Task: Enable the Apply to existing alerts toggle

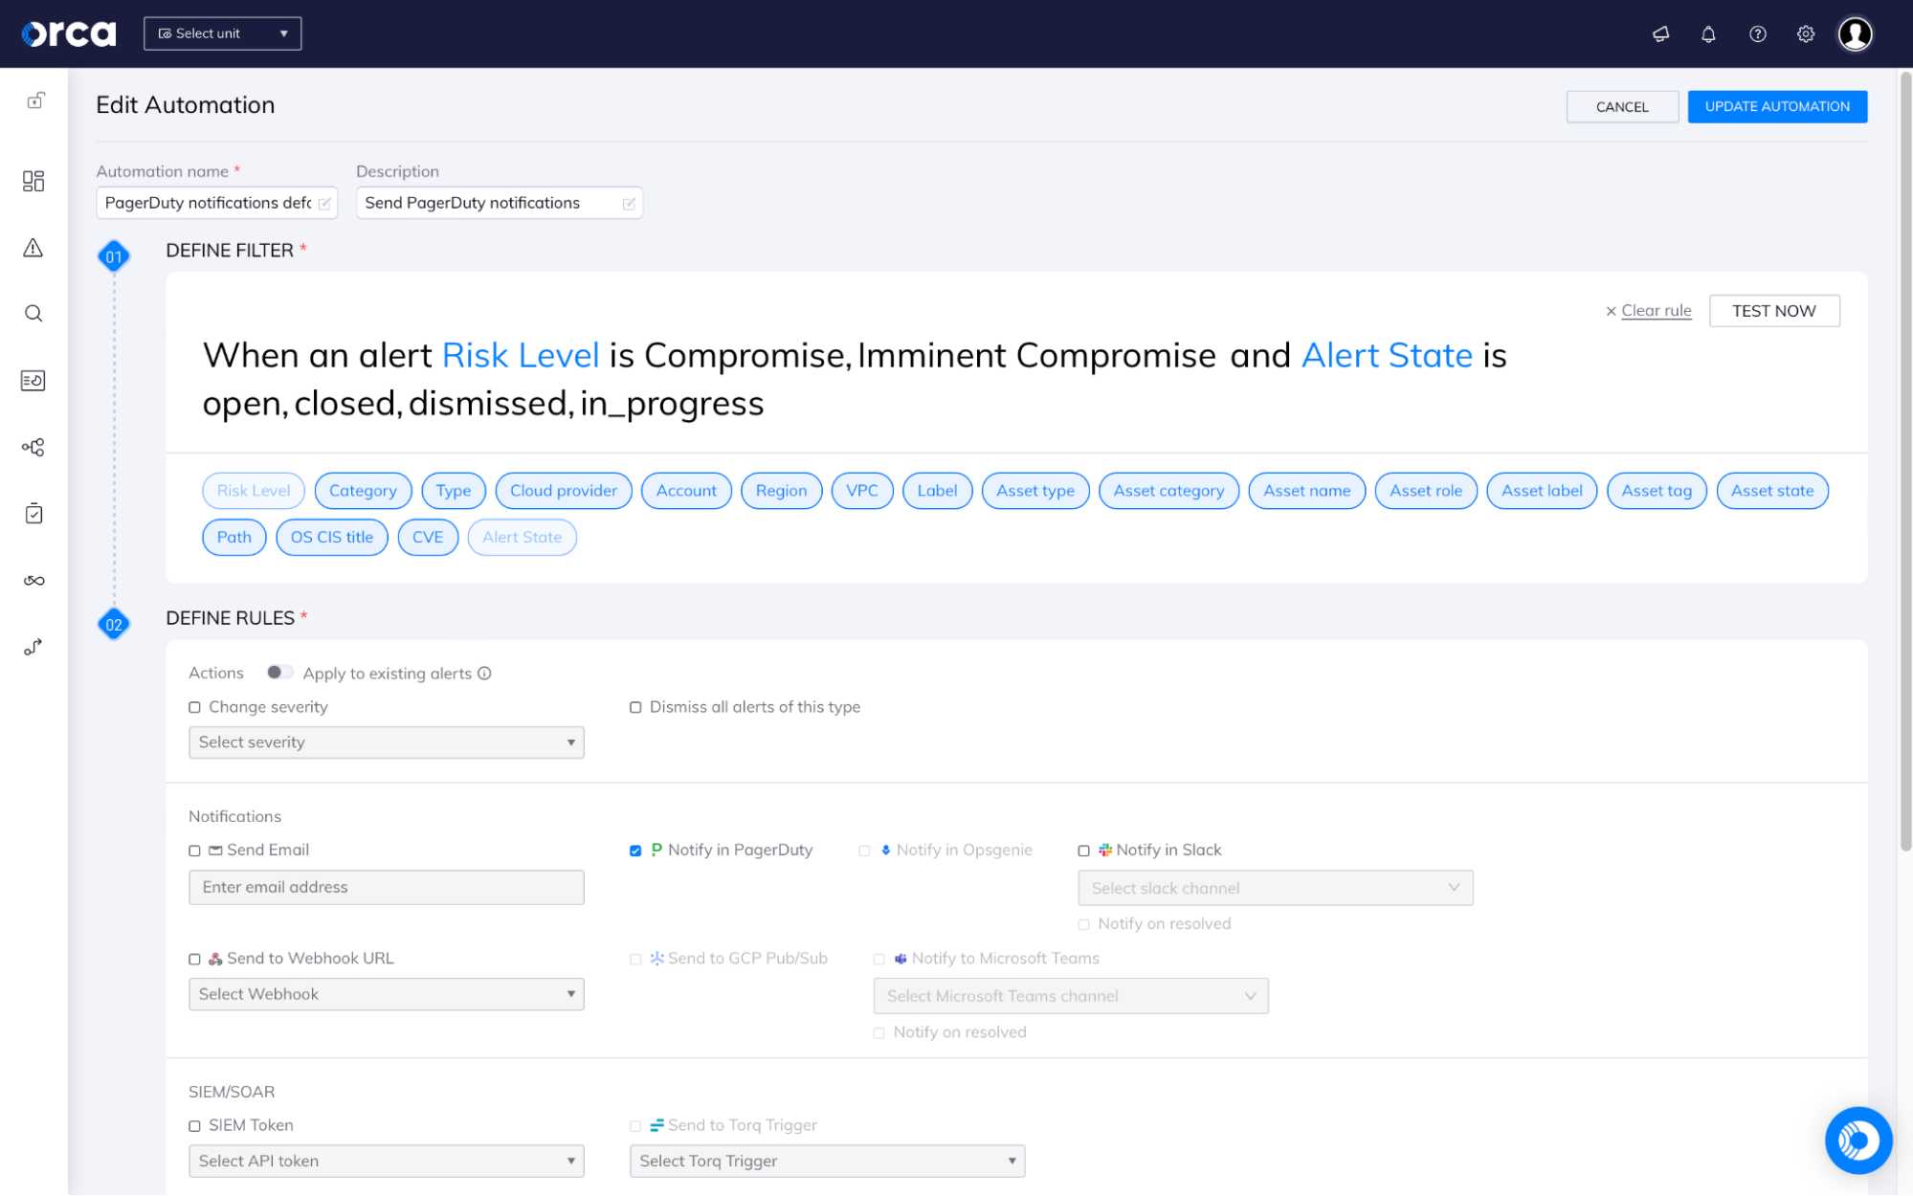Action: coord(280,673)
